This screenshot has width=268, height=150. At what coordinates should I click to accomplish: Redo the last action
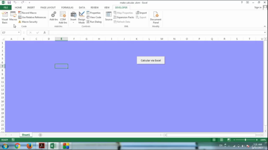click(x=23, y=2)
